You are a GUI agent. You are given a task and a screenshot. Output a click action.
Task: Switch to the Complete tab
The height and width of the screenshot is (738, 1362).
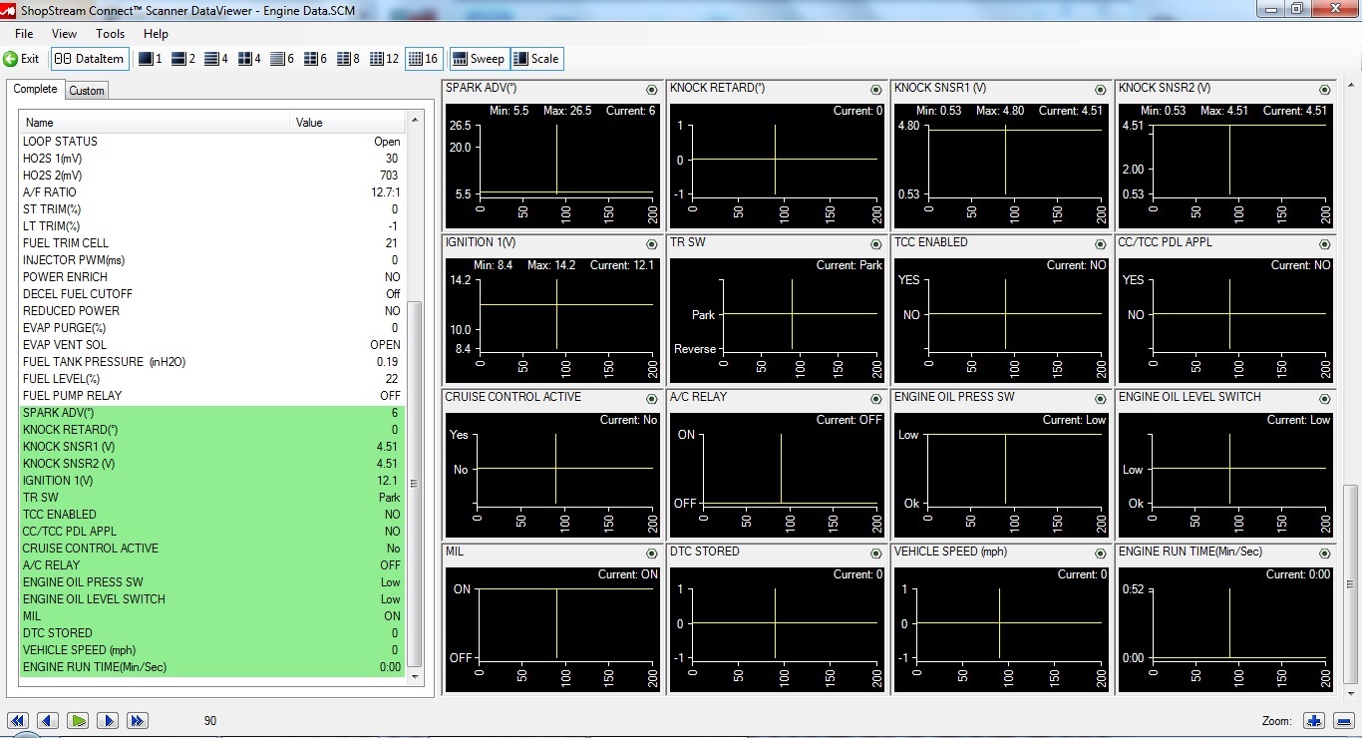[35, 89]
